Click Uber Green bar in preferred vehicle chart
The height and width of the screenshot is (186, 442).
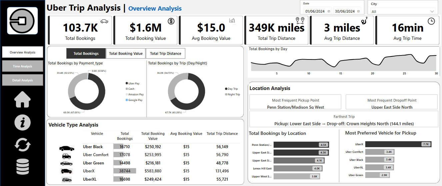pos(377,175)
